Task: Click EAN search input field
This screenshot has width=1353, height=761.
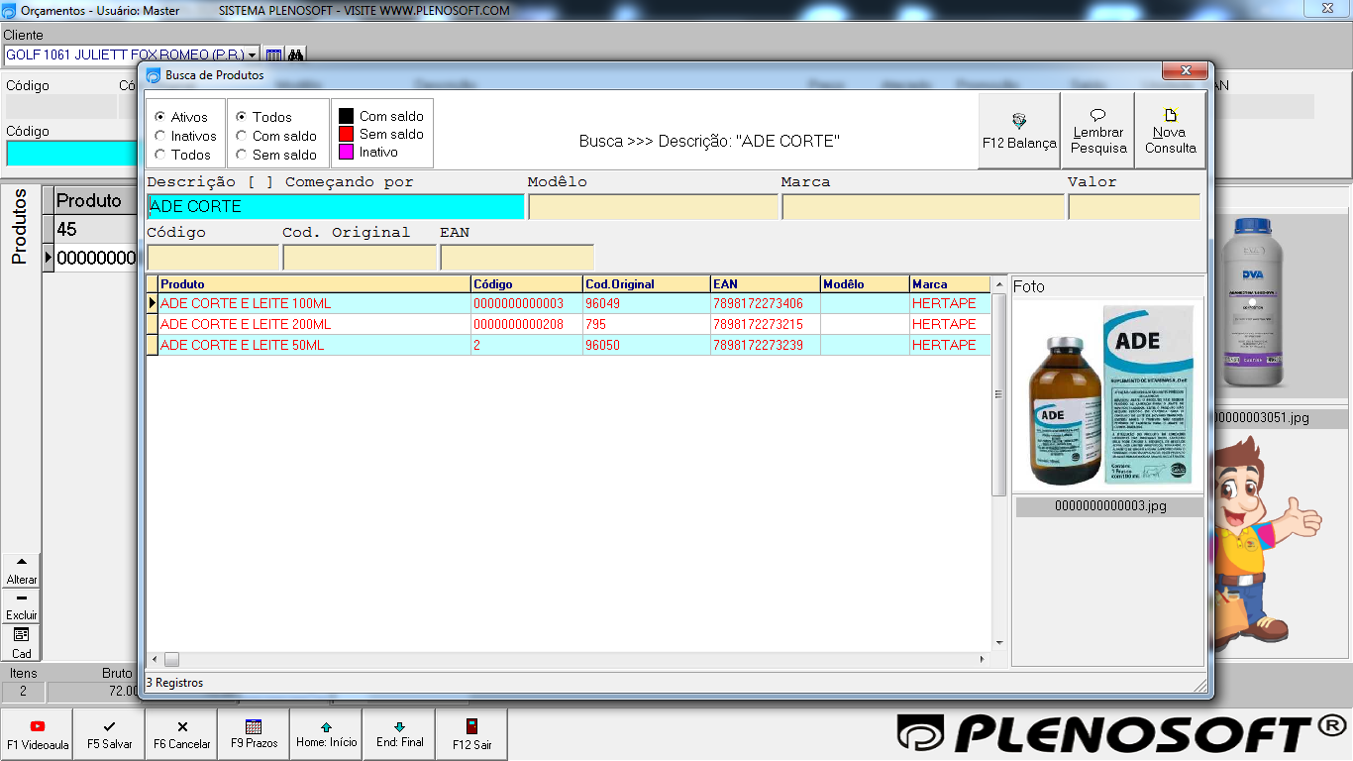Action: (x=517, y=257)
